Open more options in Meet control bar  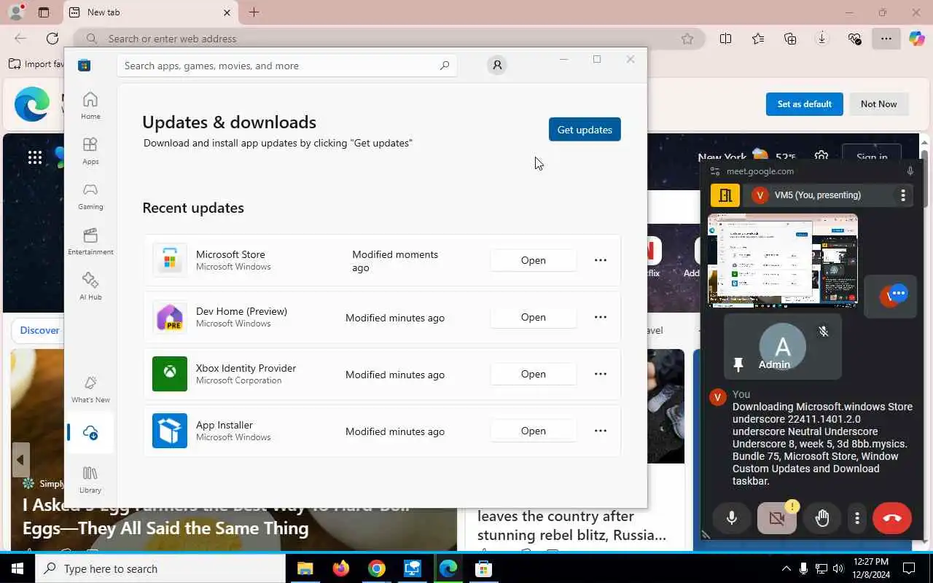(857, 518)
